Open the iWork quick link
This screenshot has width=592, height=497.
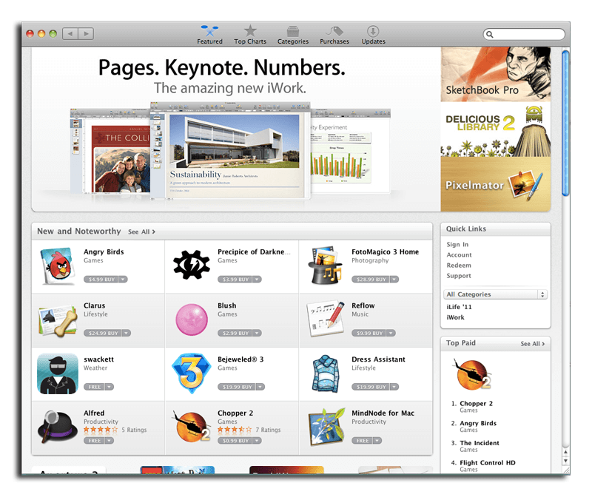coord(456,317)
